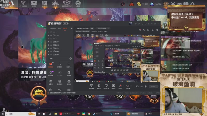Screen dimensions: 207x116
Task: Open the 福利社 welfare tool
Action: tap(69, 82)
